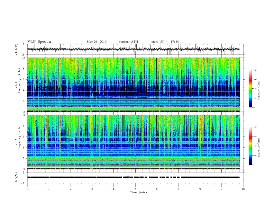
Task: Click the ch.1 colorbar "log(PSD)(V²/Hz)" label
Action: pyautogui.click(x=259, y=90)
